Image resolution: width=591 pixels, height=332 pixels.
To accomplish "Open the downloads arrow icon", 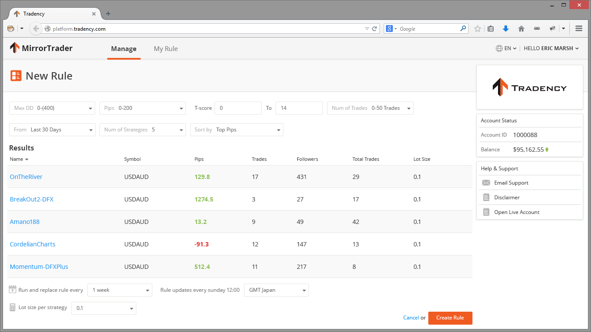I will point(506,29).
